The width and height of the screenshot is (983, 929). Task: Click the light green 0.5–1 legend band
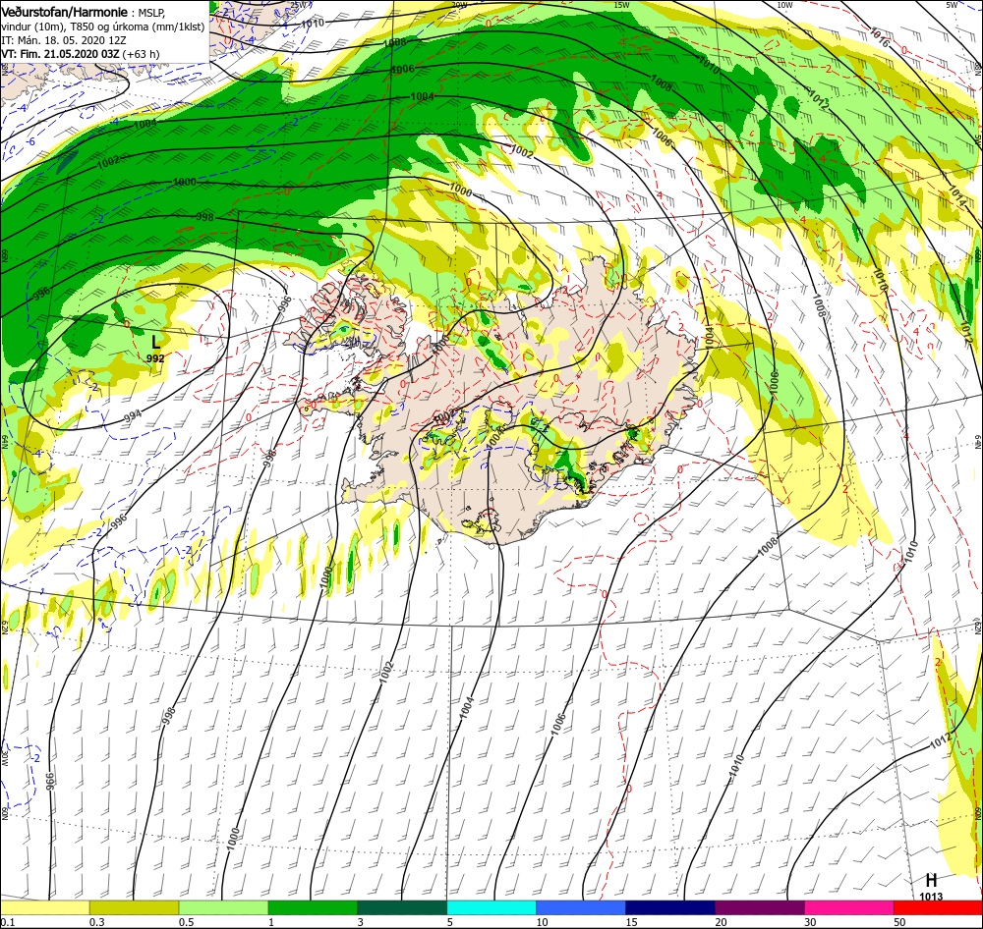224,907
